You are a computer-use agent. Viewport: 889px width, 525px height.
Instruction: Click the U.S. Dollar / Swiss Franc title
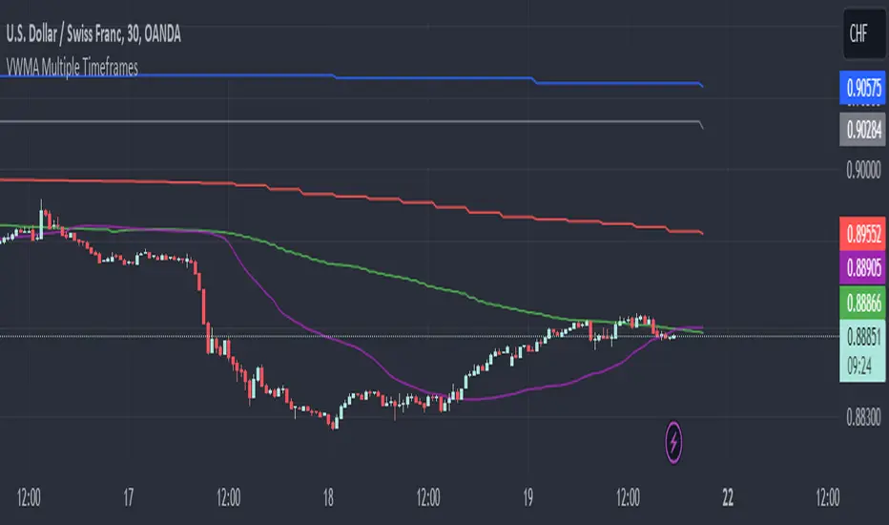tap(93, 35)
